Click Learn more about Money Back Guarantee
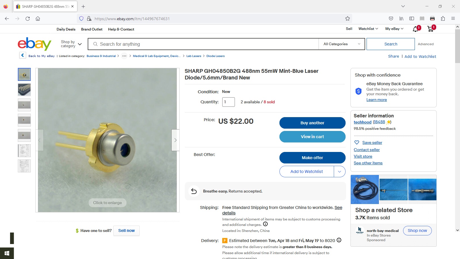The image size is (460, 259). tap(377, 100)
